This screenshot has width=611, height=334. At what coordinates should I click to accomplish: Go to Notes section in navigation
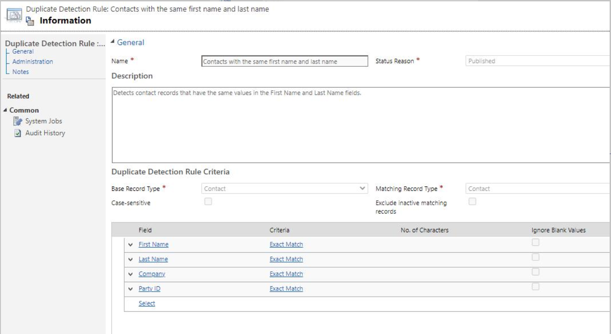pyautogui.click(x=20, y=72)
